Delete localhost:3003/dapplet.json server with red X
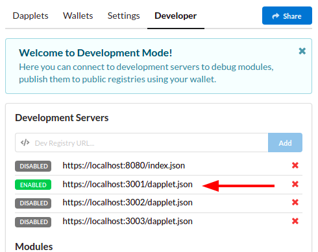Image resolution: width=318 pixels, height=252 pixels. (295, 221)
